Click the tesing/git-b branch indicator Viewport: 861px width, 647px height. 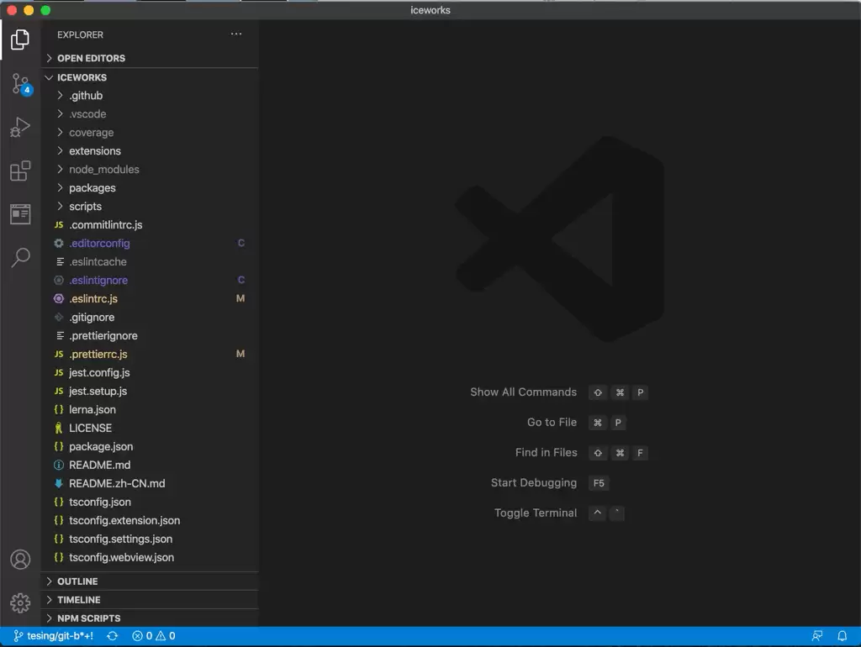coord(53,636)
